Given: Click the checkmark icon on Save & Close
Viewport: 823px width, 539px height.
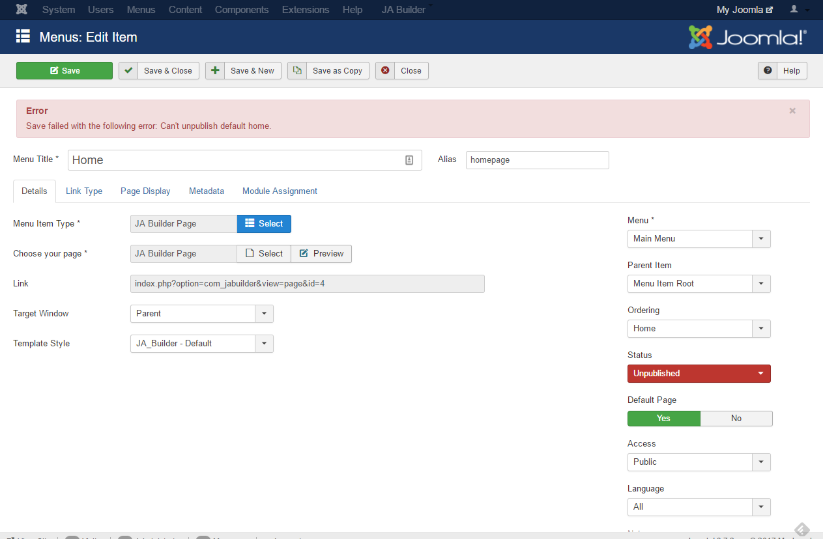Looking at the screenshot, I should click(128, 70).
